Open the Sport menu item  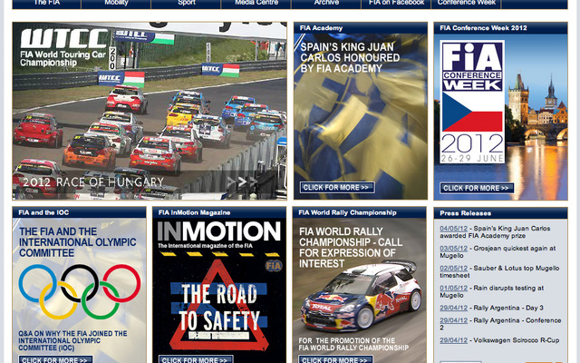coord(186,4)
